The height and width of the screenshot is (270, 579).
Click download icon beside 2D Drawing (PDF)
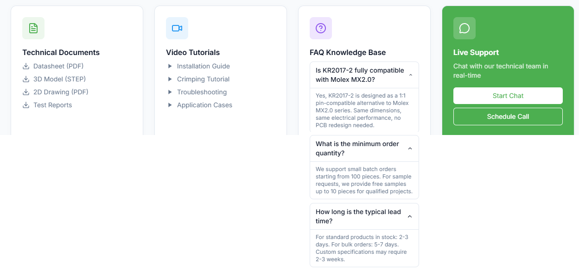pos(26,92)
